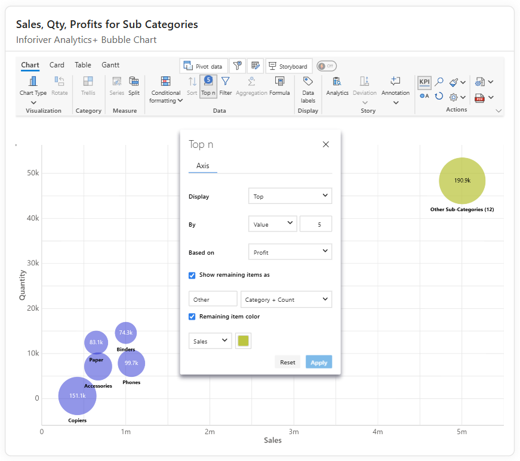Click the Filter funnel icon
This screenshot has height=461, width=520.
coord(226,82)
